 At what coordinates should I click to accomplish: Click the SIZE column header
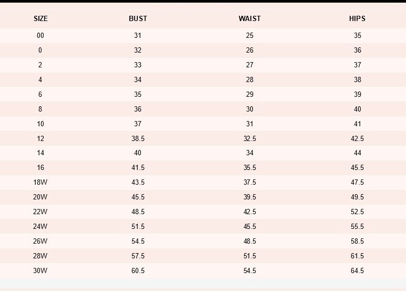[x=40, y=18]
